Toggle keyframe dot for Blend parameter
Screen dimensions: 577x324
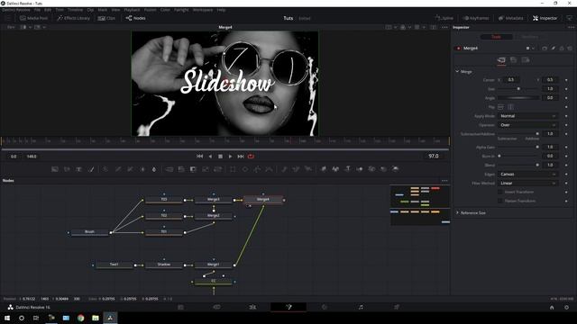point(566,165)
